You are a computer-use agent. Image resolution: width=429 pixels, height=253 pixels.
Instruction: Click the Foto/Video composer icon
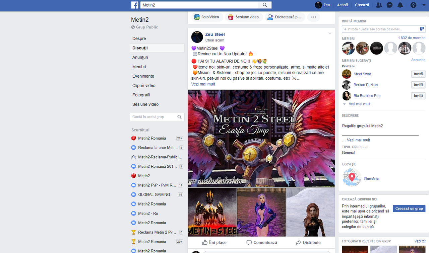(196, 17)
